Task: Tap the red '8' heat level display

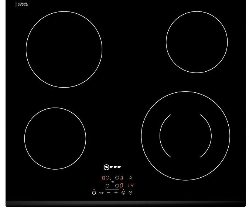Action: click(x=103, y=178)
